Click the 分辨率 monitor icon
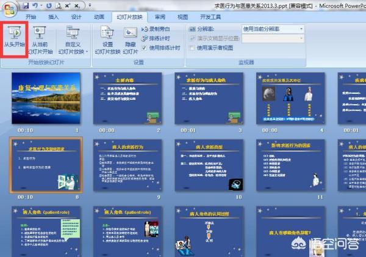 pyautogui.click(x=192, y=29)
